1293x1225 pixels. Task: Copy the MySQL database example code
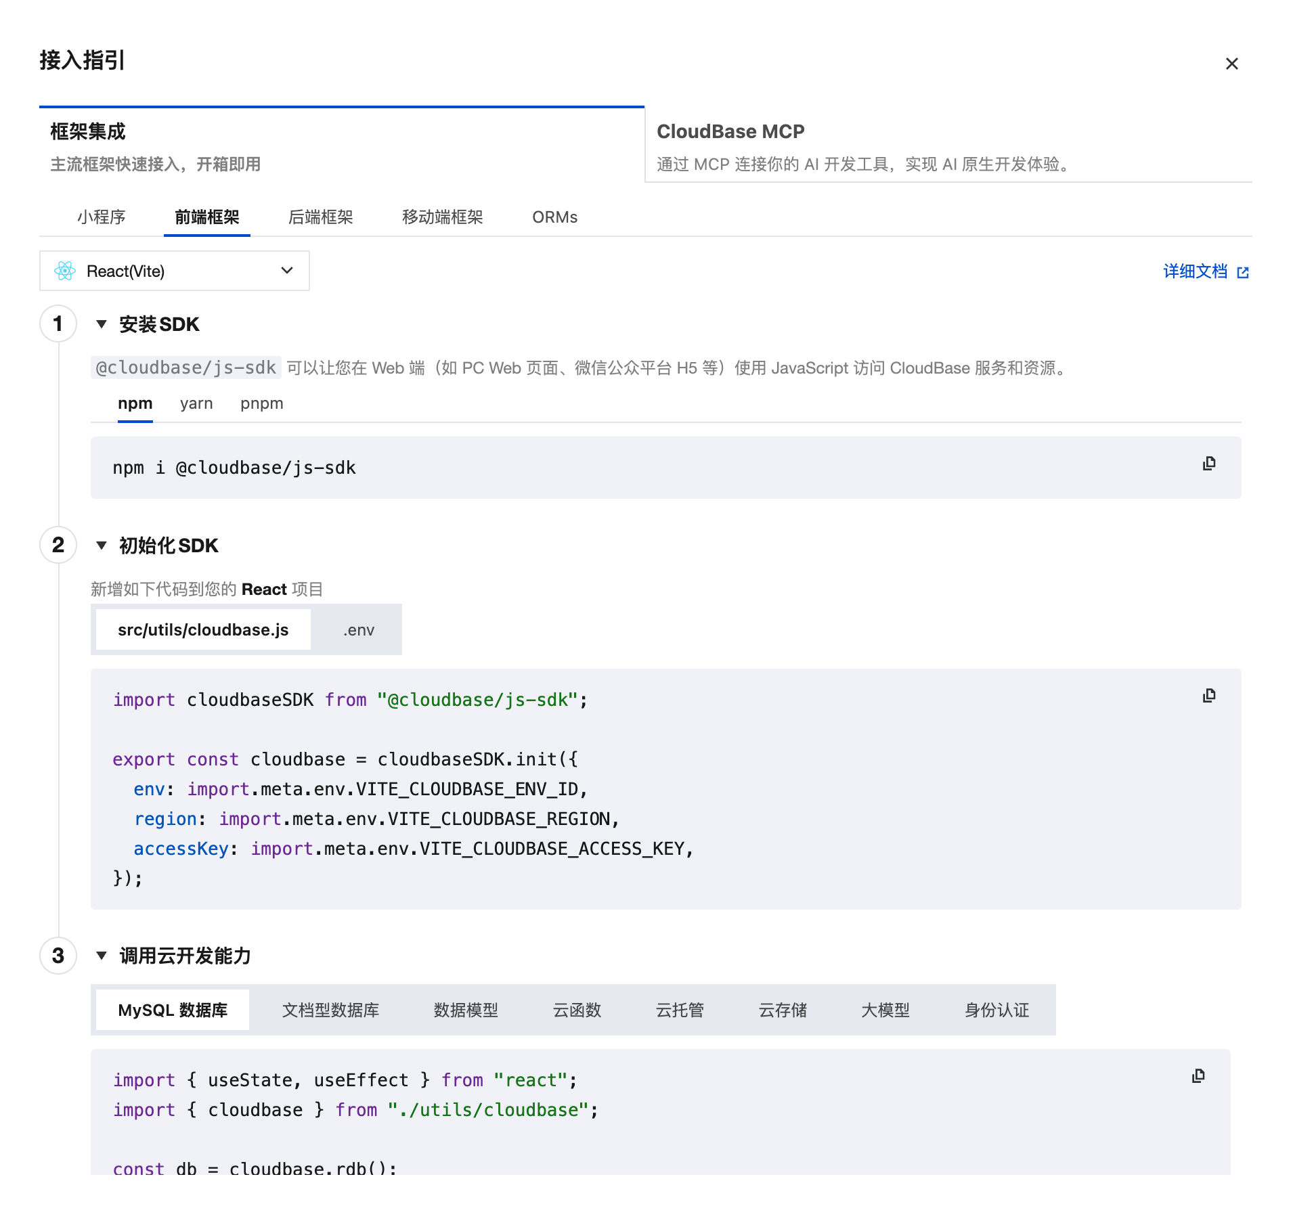pos(1198,1076)
